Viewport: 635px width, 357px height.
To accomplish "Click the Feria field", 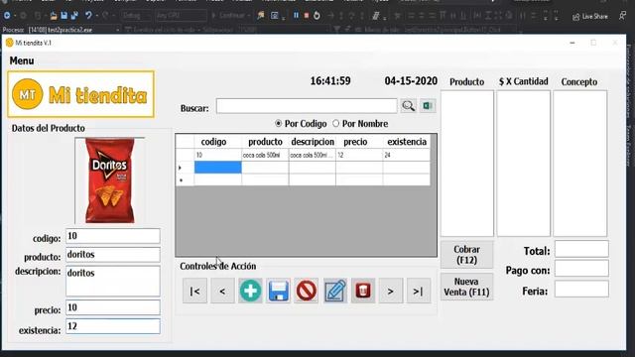I will pos(581,289).
